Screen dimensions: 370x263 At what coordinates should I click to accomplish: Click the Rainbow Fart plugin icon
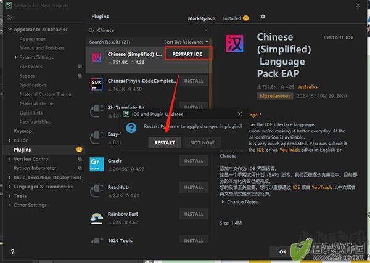pyautogui.click(x=97, y=218)
